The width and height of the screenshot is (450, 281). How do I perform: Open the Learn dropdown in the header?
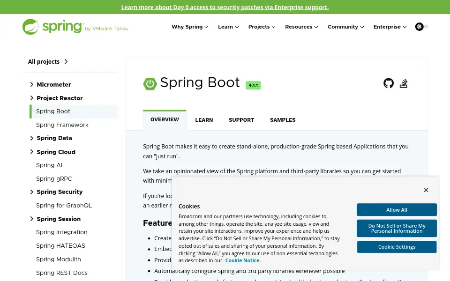(x=228, y=27)
